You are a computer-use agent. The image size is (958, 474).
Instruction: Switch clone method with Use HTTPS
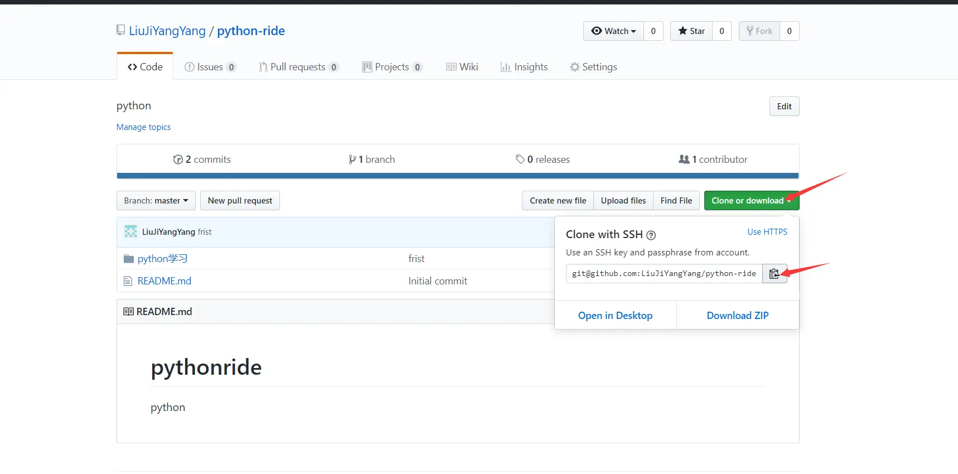767,232
